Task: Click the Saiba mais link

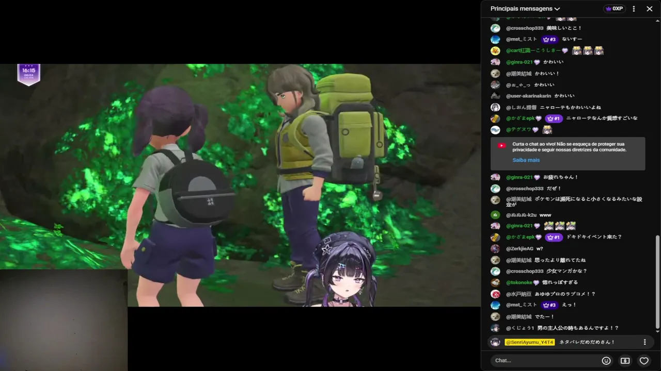Action: coord(526,160)
